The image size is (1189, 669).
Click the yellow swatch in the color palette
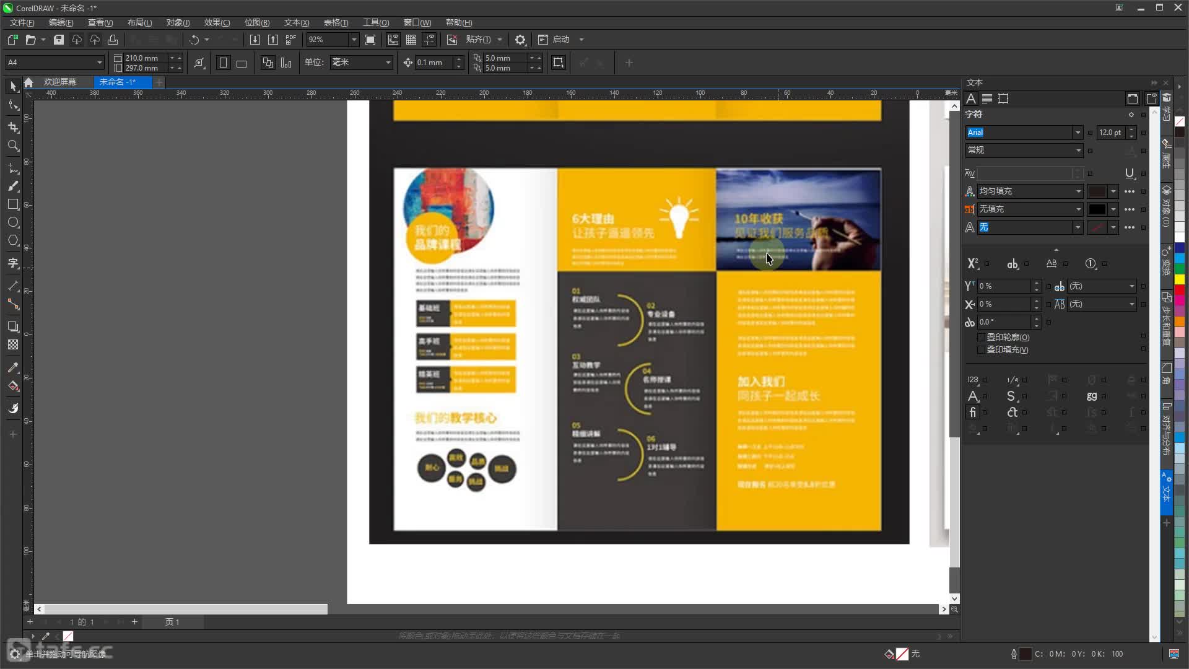coord(1180,279)
